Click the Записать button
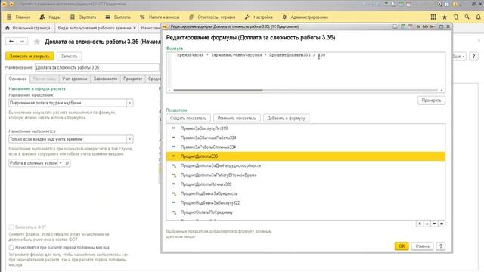484x272 pixels. pos(69,57)
